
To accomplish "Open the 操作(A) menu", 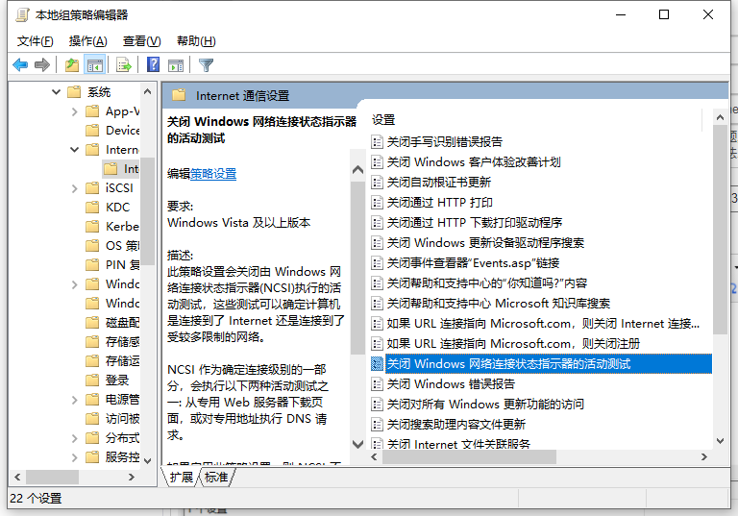I will (88, 41).
